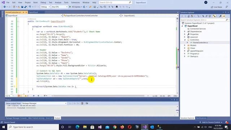The image size is (231, 130).
Task: Expand the Models folder
Action: click(x=184, y=45)
